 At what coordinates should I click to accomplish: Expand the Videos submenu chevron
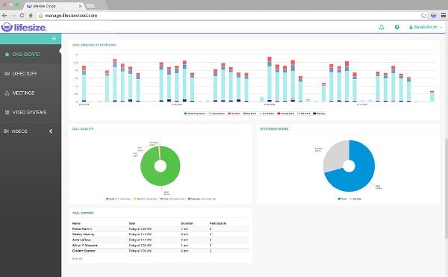(x=51, y=131)
